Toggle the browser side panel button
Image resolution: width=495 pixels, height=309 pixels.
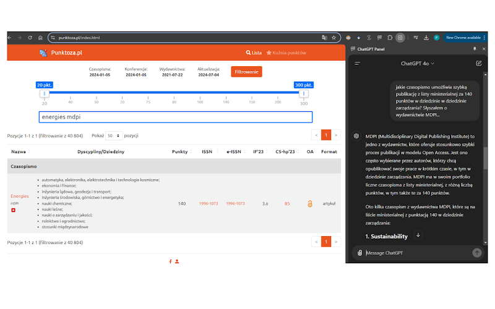400,38
